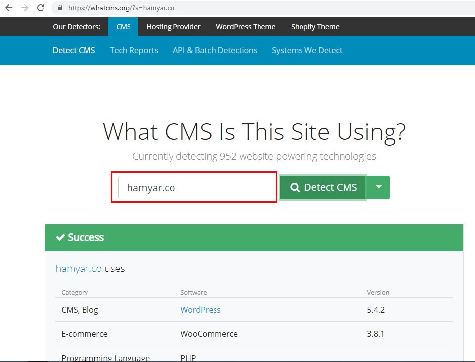Open the Hosting Provider detector
This screenshot has width=475, height=362.
pyautogui.click(x=173, y=27)
